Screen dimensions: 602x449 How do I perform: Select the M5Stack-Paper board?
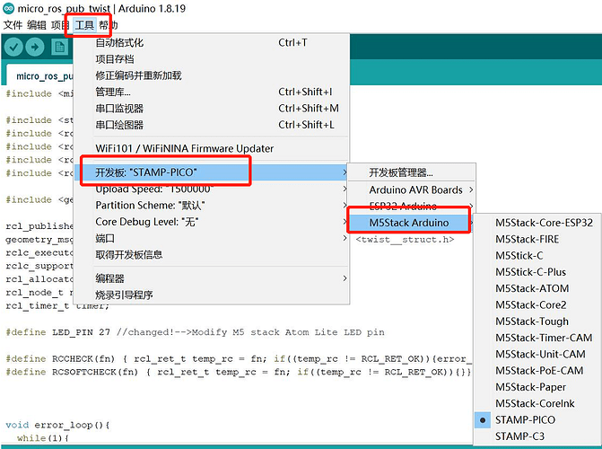(537, 388)
